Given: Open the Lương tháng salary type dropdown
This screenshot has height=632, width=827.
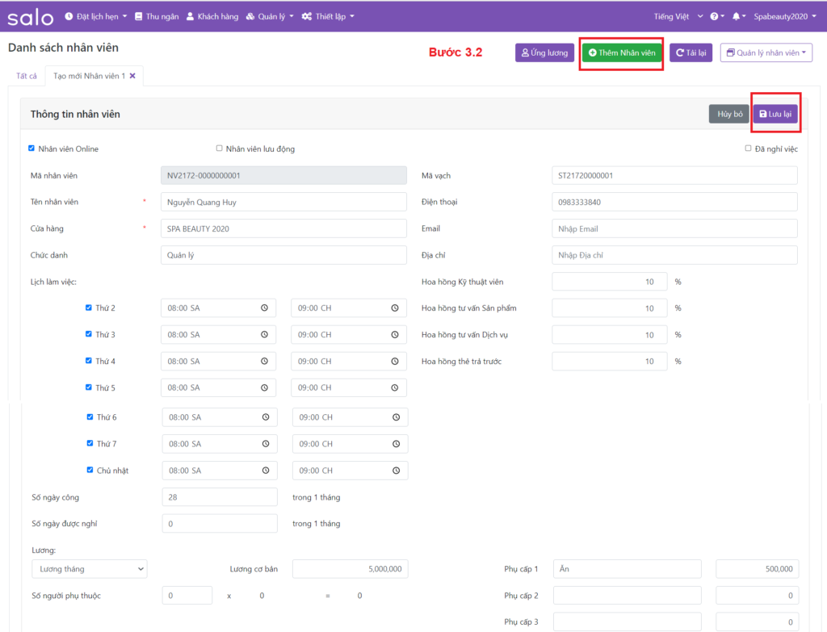Looking at the screenshot, I should point(89,569).
